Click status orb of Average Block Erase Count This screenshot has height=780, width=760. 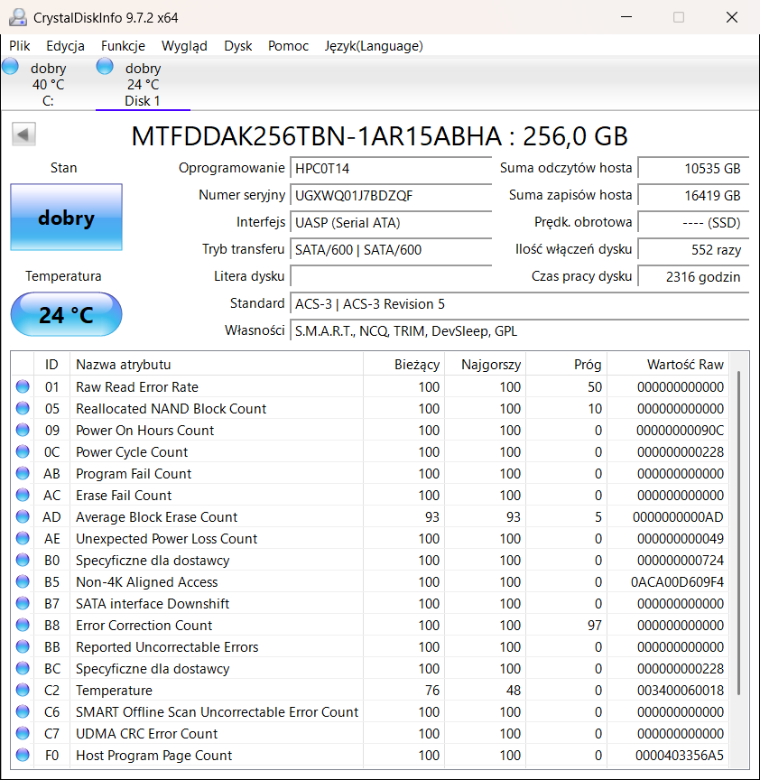tap(23, 516)
